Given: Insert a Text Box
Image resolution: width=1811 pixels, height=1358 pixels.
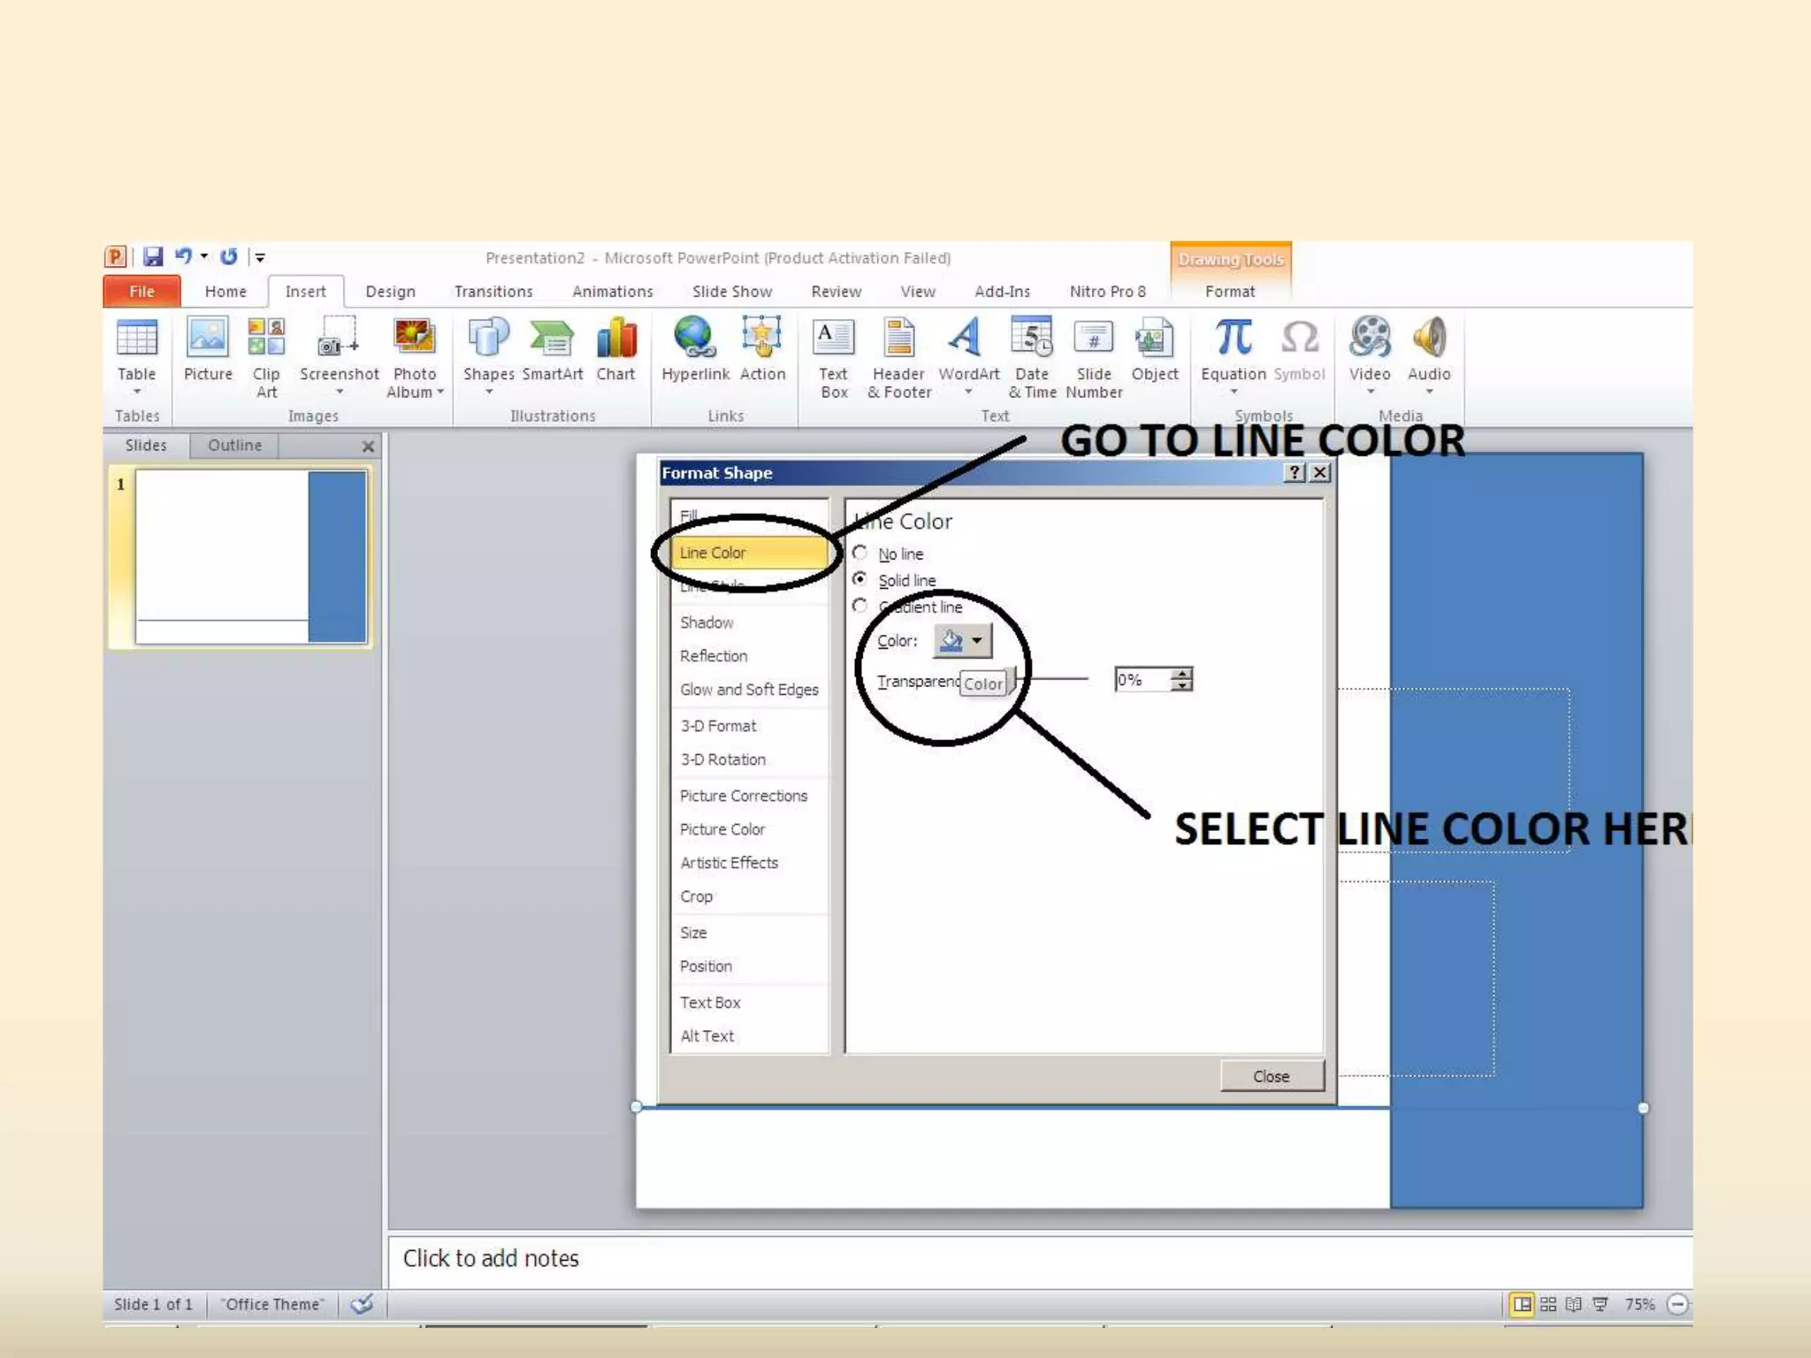Looking at the screenshot, I should (x=833, y=354).
